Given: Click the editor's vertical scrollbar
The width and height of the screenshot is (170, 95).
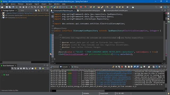Looking at the screenshot, I should tap(164, 37).
